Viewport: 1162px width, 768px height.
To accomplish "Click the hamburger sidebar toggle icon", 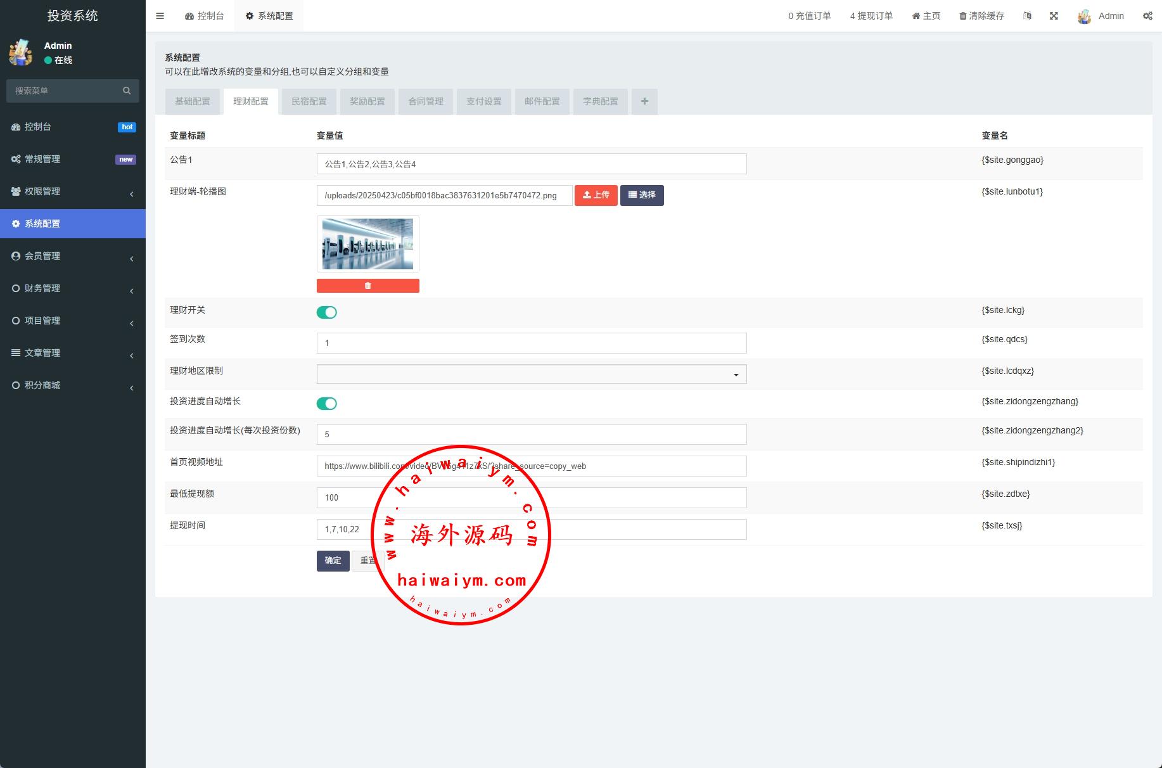I will (x=160, y=16).
